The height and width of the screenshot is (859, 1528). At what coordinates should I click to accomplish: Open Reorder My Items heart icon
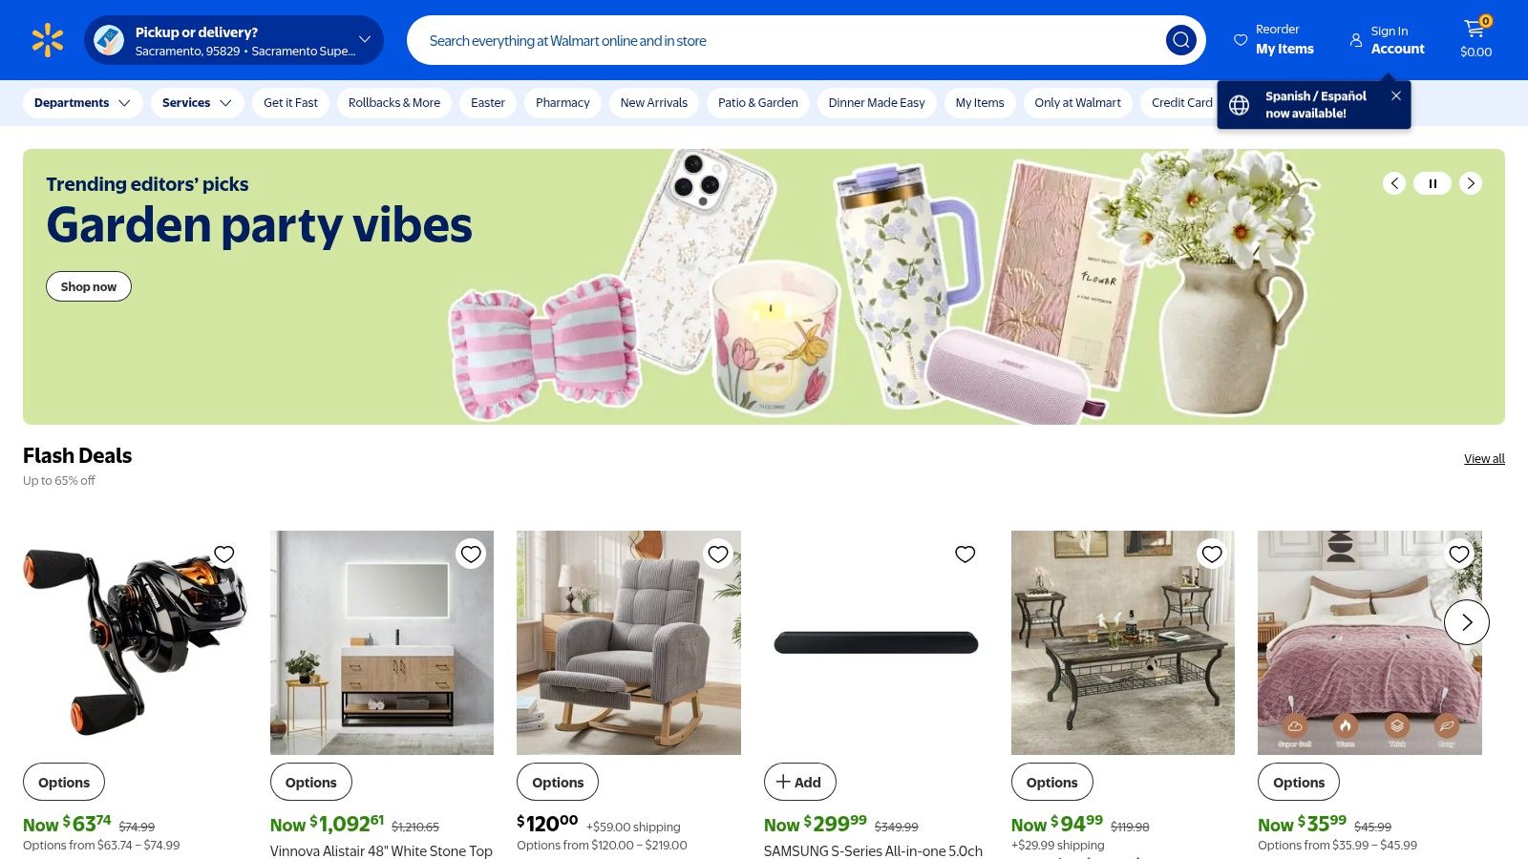tap(1241, 40)
